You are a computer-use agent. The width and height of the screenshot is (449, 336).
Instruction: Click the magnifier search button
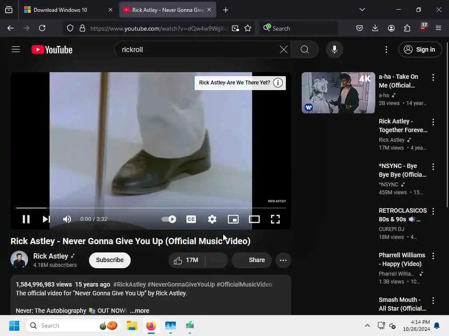[x=305, y=49]
